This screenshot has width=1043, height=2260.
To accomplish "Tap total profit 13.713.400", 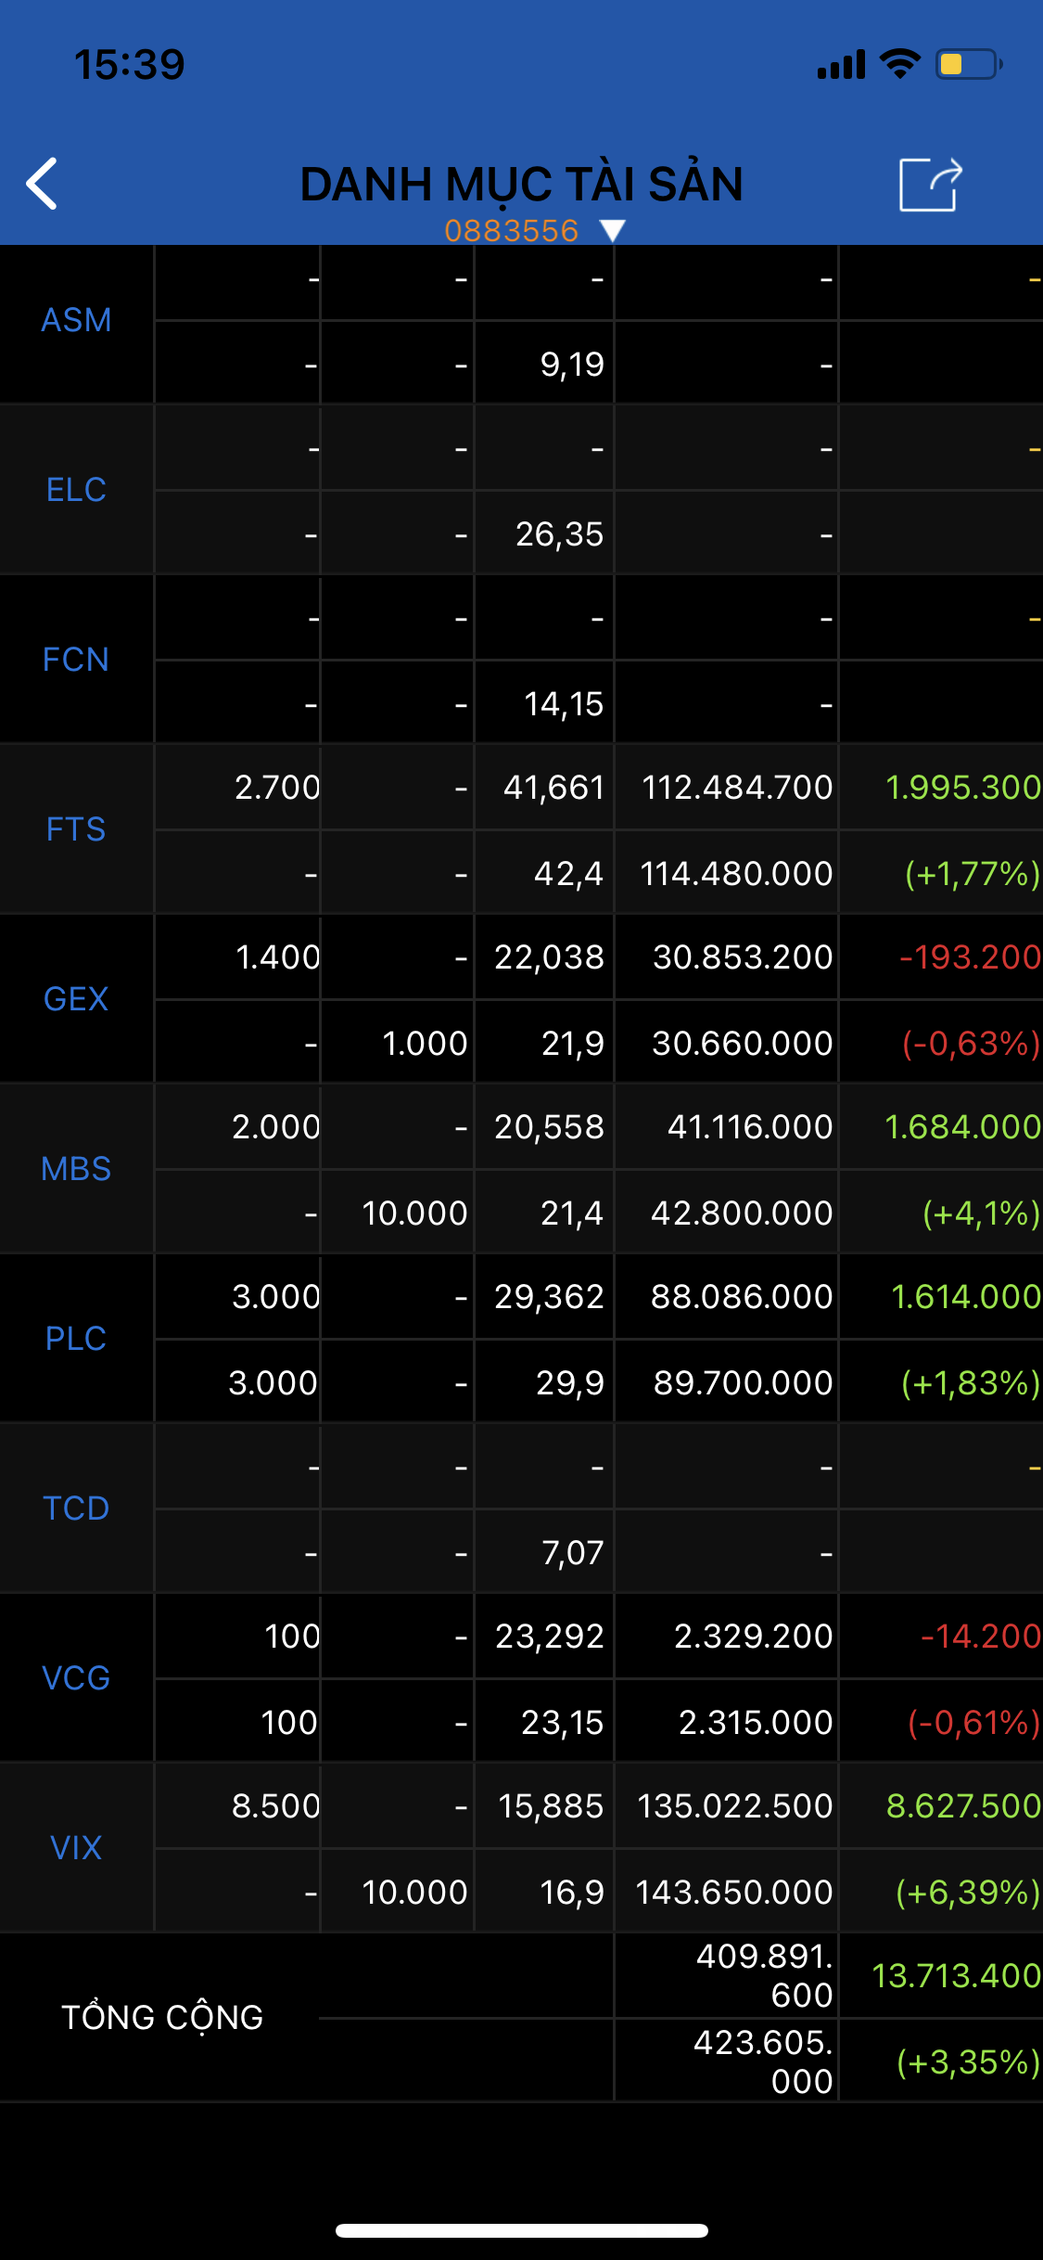I will coord(956,1976).
